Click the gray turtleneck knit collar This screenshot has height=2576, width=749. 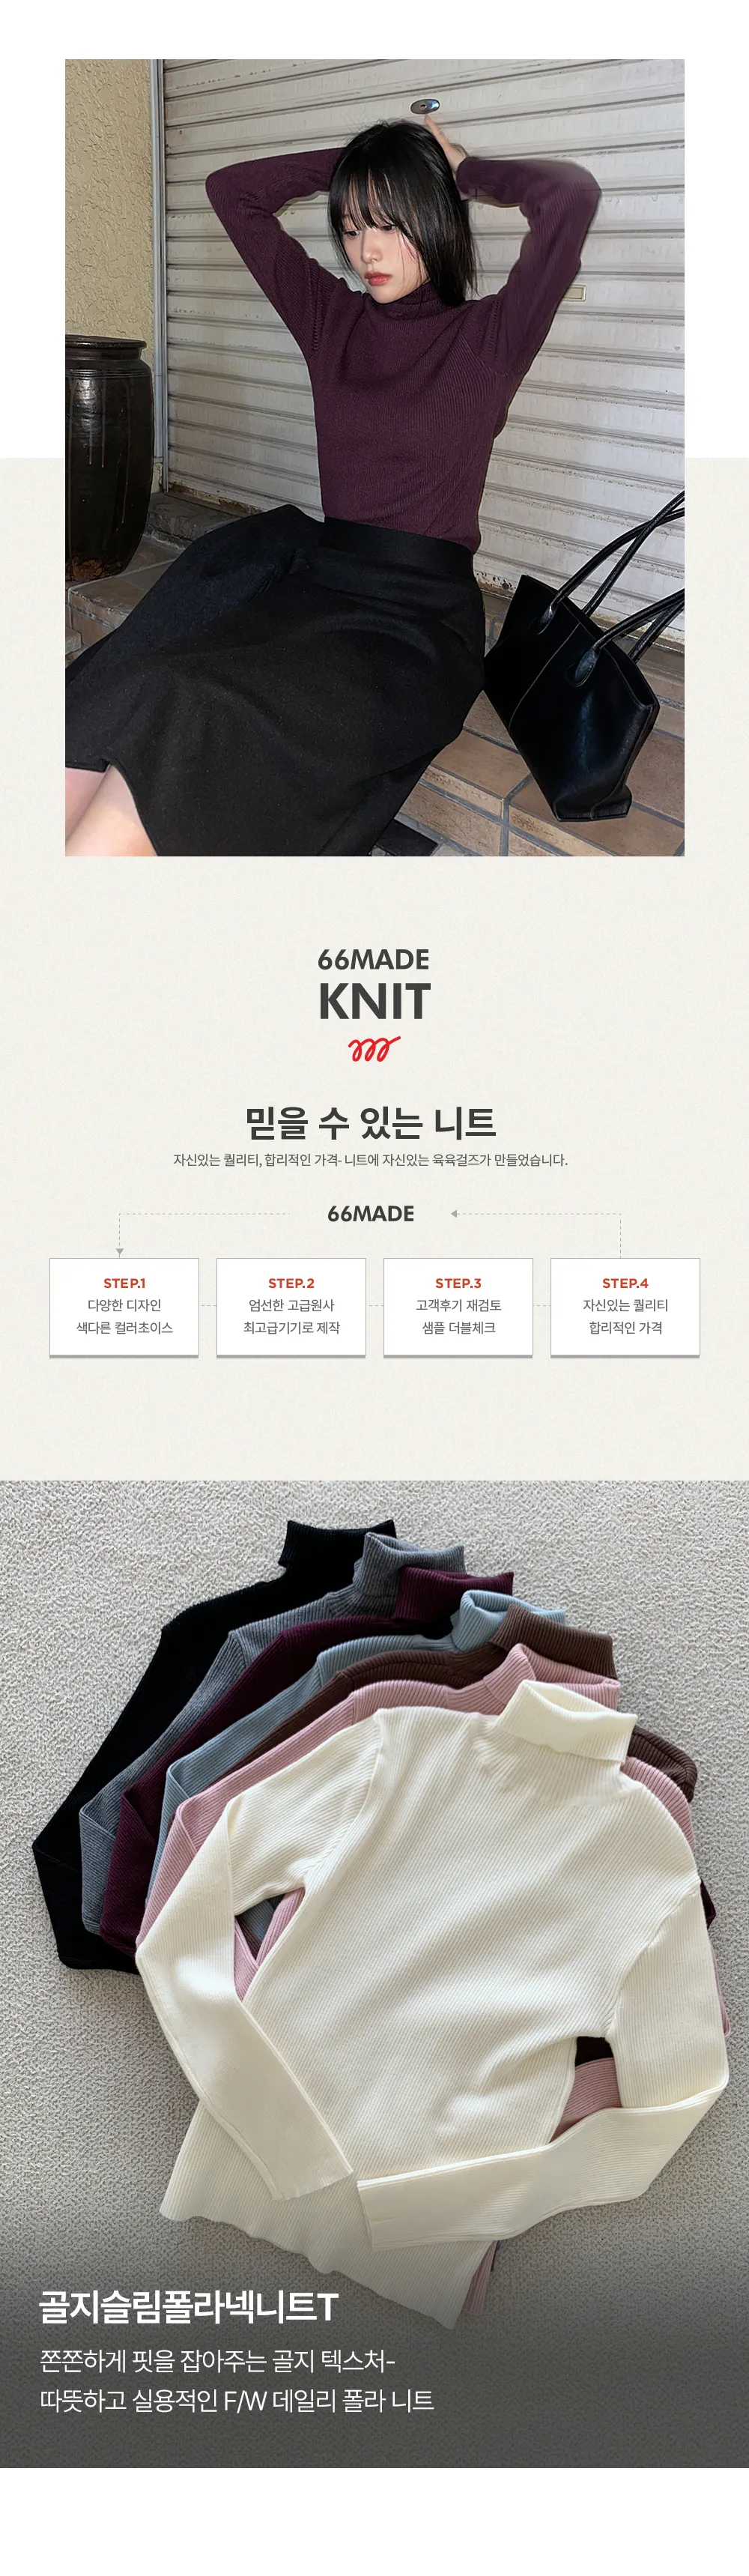pos(408,1570)
